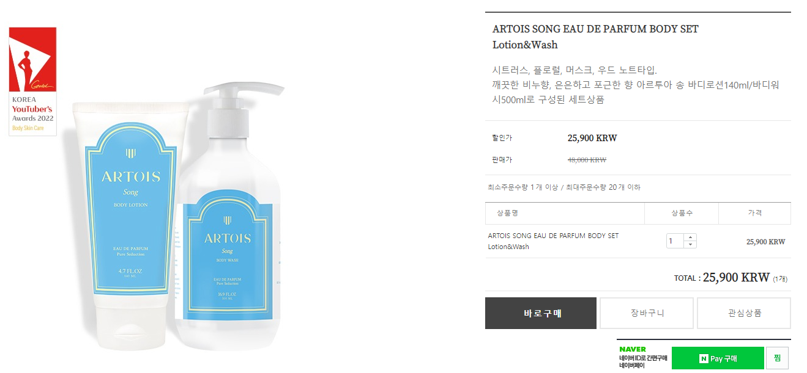The width and height of the screenshot is (807, 373).
Task: Click the green NAVER logo
Action: pos(633,349)
